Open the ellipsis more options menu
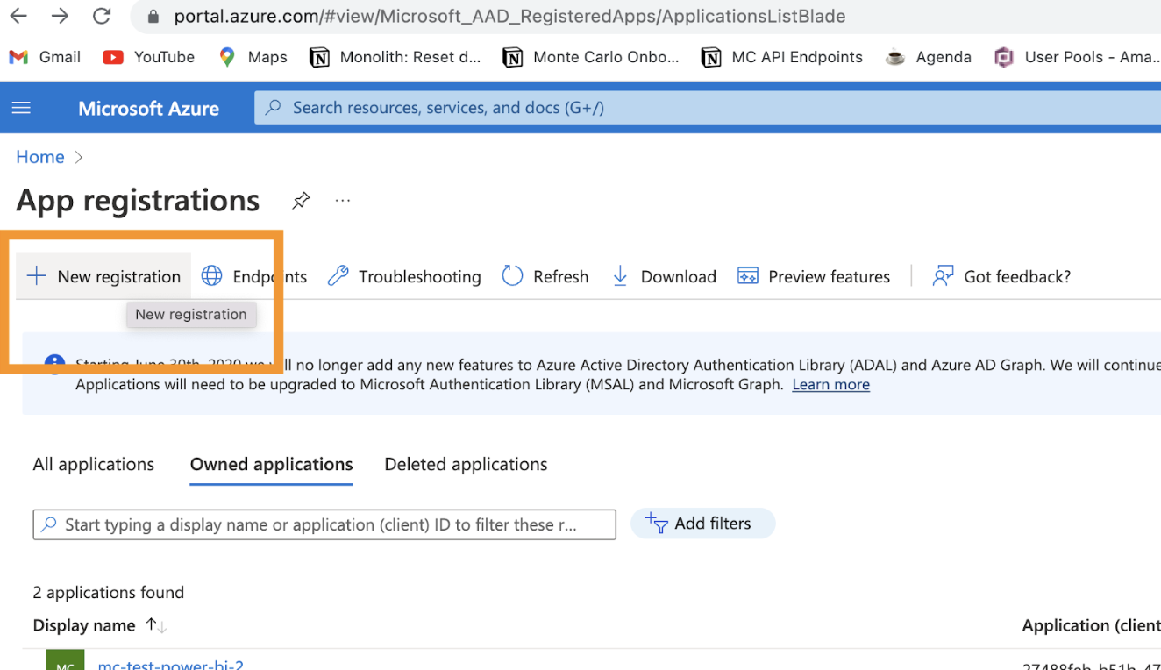The width and height of the screenshot is (1161, 670). 343,201
